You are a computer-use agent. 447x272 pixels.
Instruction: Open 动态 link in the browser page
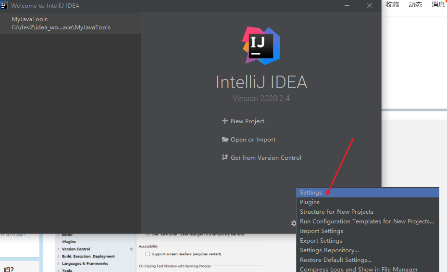(415, 4)
